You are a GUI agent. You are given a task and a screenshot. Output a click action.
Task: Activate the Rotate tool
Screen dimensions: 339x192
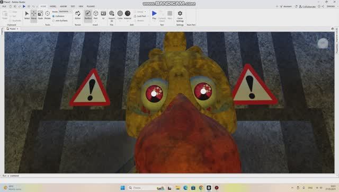(x=47, y=15)
